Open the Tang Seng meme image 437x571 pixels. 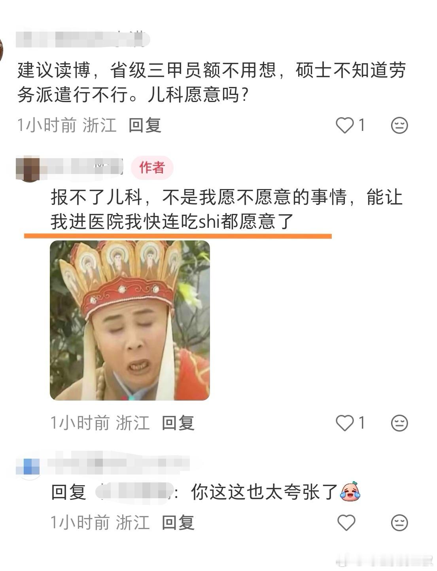(130, 320)
